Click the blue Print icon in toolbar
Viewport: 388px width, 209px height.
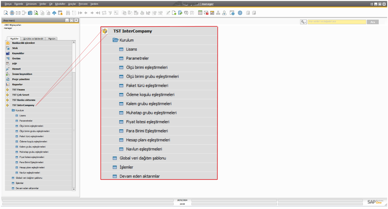(x=30, y=13)
